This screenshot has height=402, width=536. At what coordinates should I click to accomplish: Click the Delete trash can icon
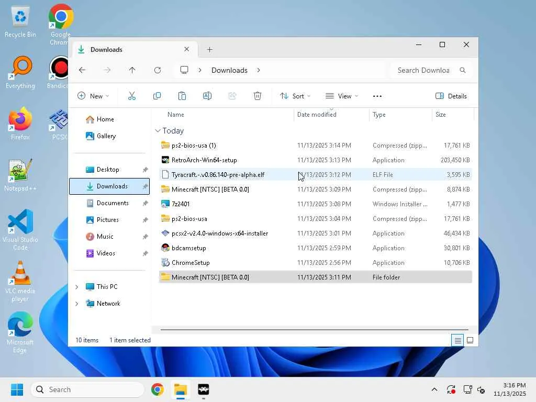coord(258,96)
